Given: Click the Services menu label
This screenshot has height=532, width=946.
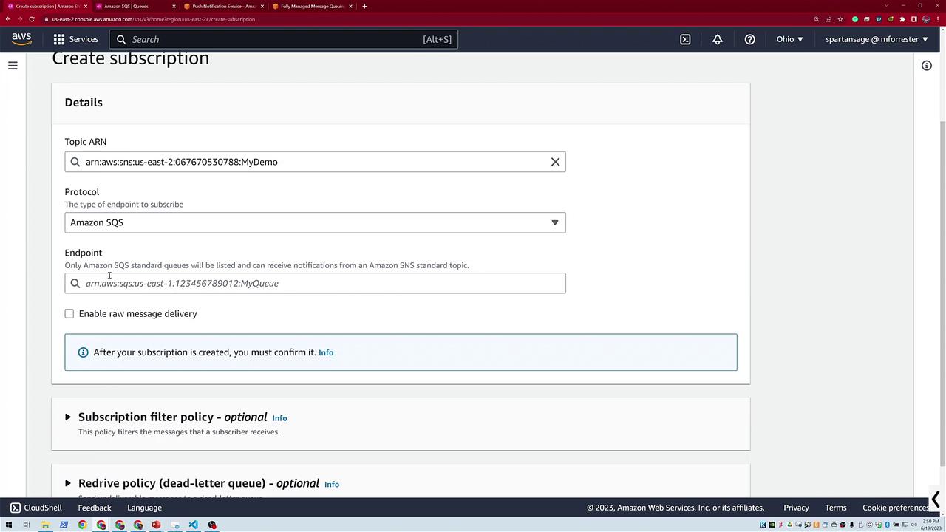Looking at the screenshot, I should 84,39.
